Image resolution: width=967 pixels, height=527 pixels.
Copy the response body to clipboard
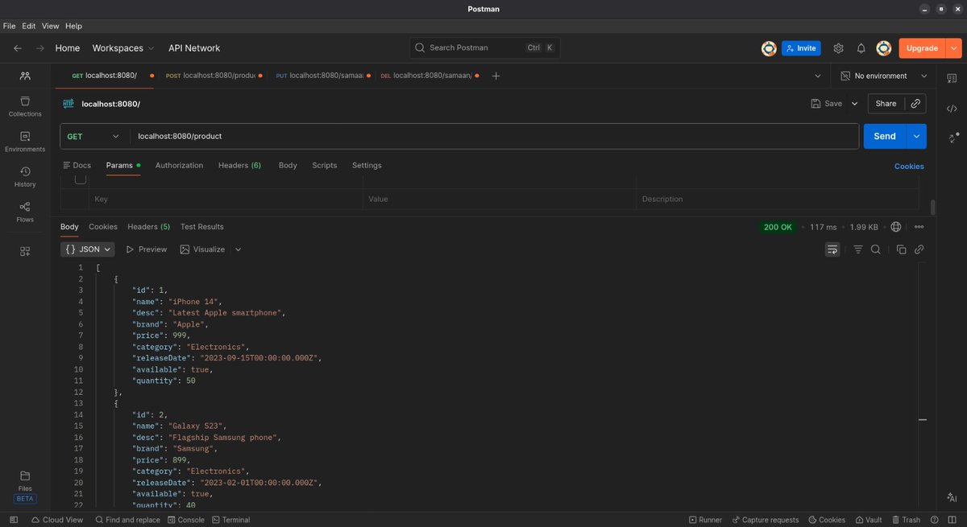tap(901, 249)
